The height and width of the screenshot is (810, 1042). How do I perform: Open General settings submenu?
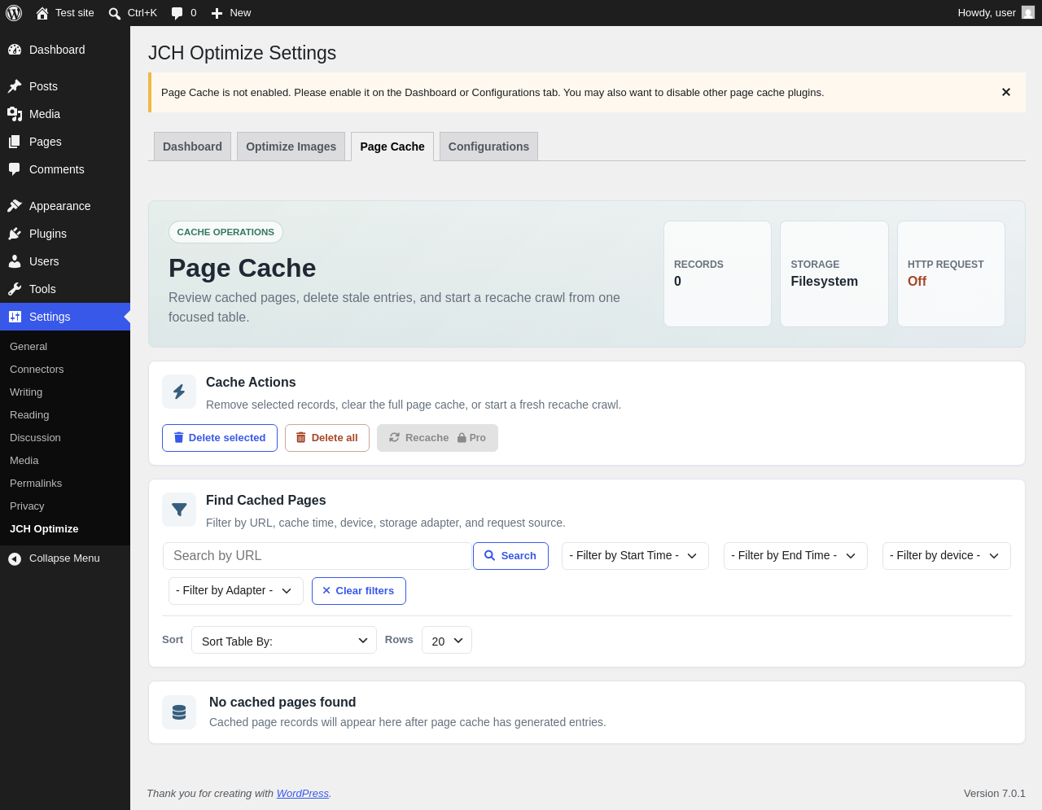pyautogui.click(x=28, y=347)
